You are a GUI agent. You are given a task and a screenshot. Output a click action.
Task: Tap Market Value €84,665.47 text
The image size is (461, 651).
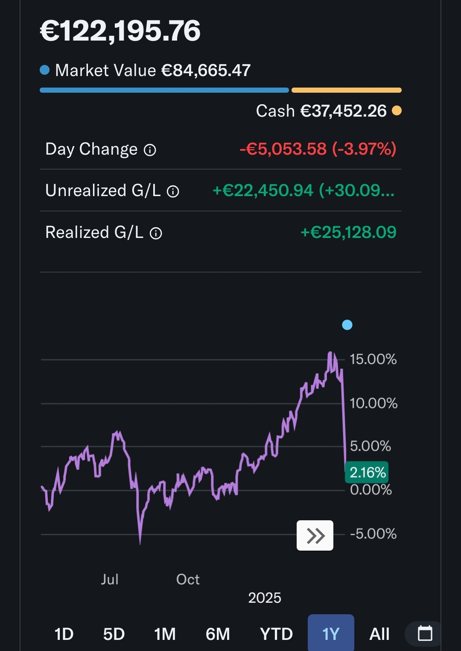(x=153, y=70)
